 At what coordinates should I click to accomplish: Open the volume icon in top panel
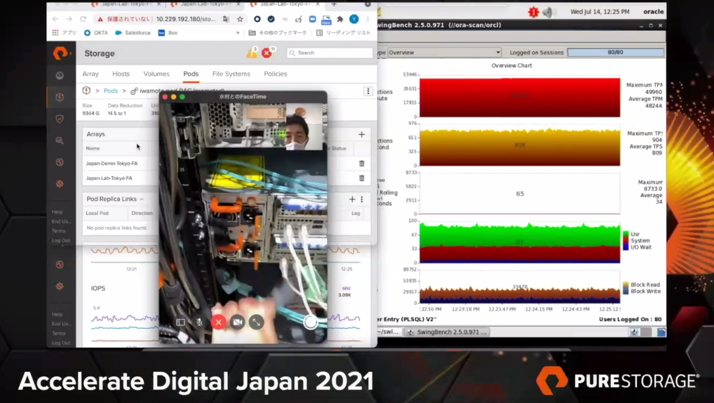point(548,12)
